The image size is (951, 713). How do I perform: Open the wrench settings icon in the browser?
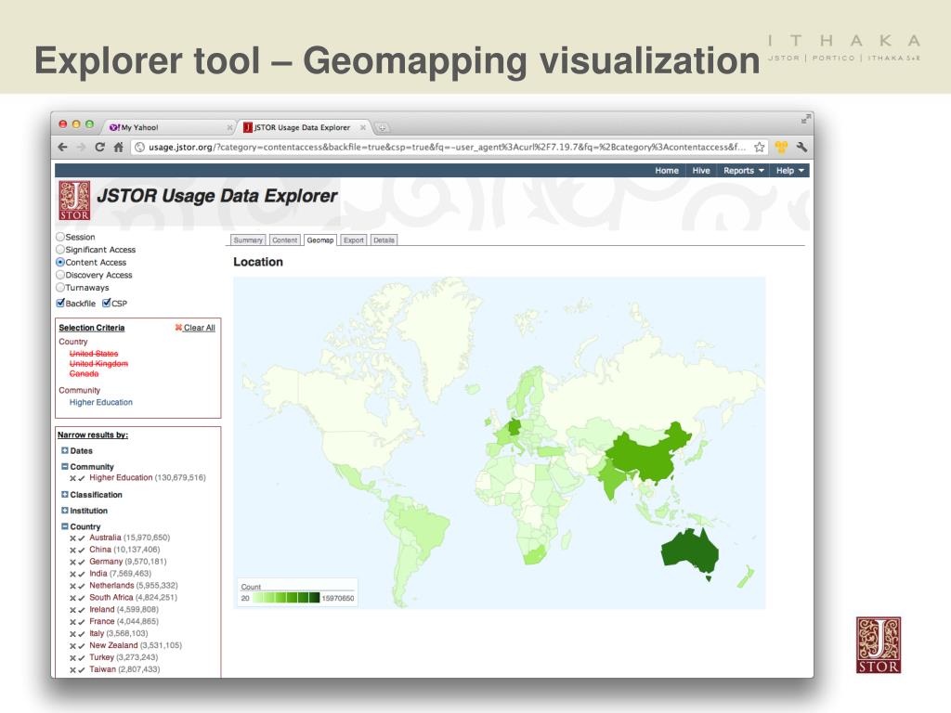click(x=801, y=146)
